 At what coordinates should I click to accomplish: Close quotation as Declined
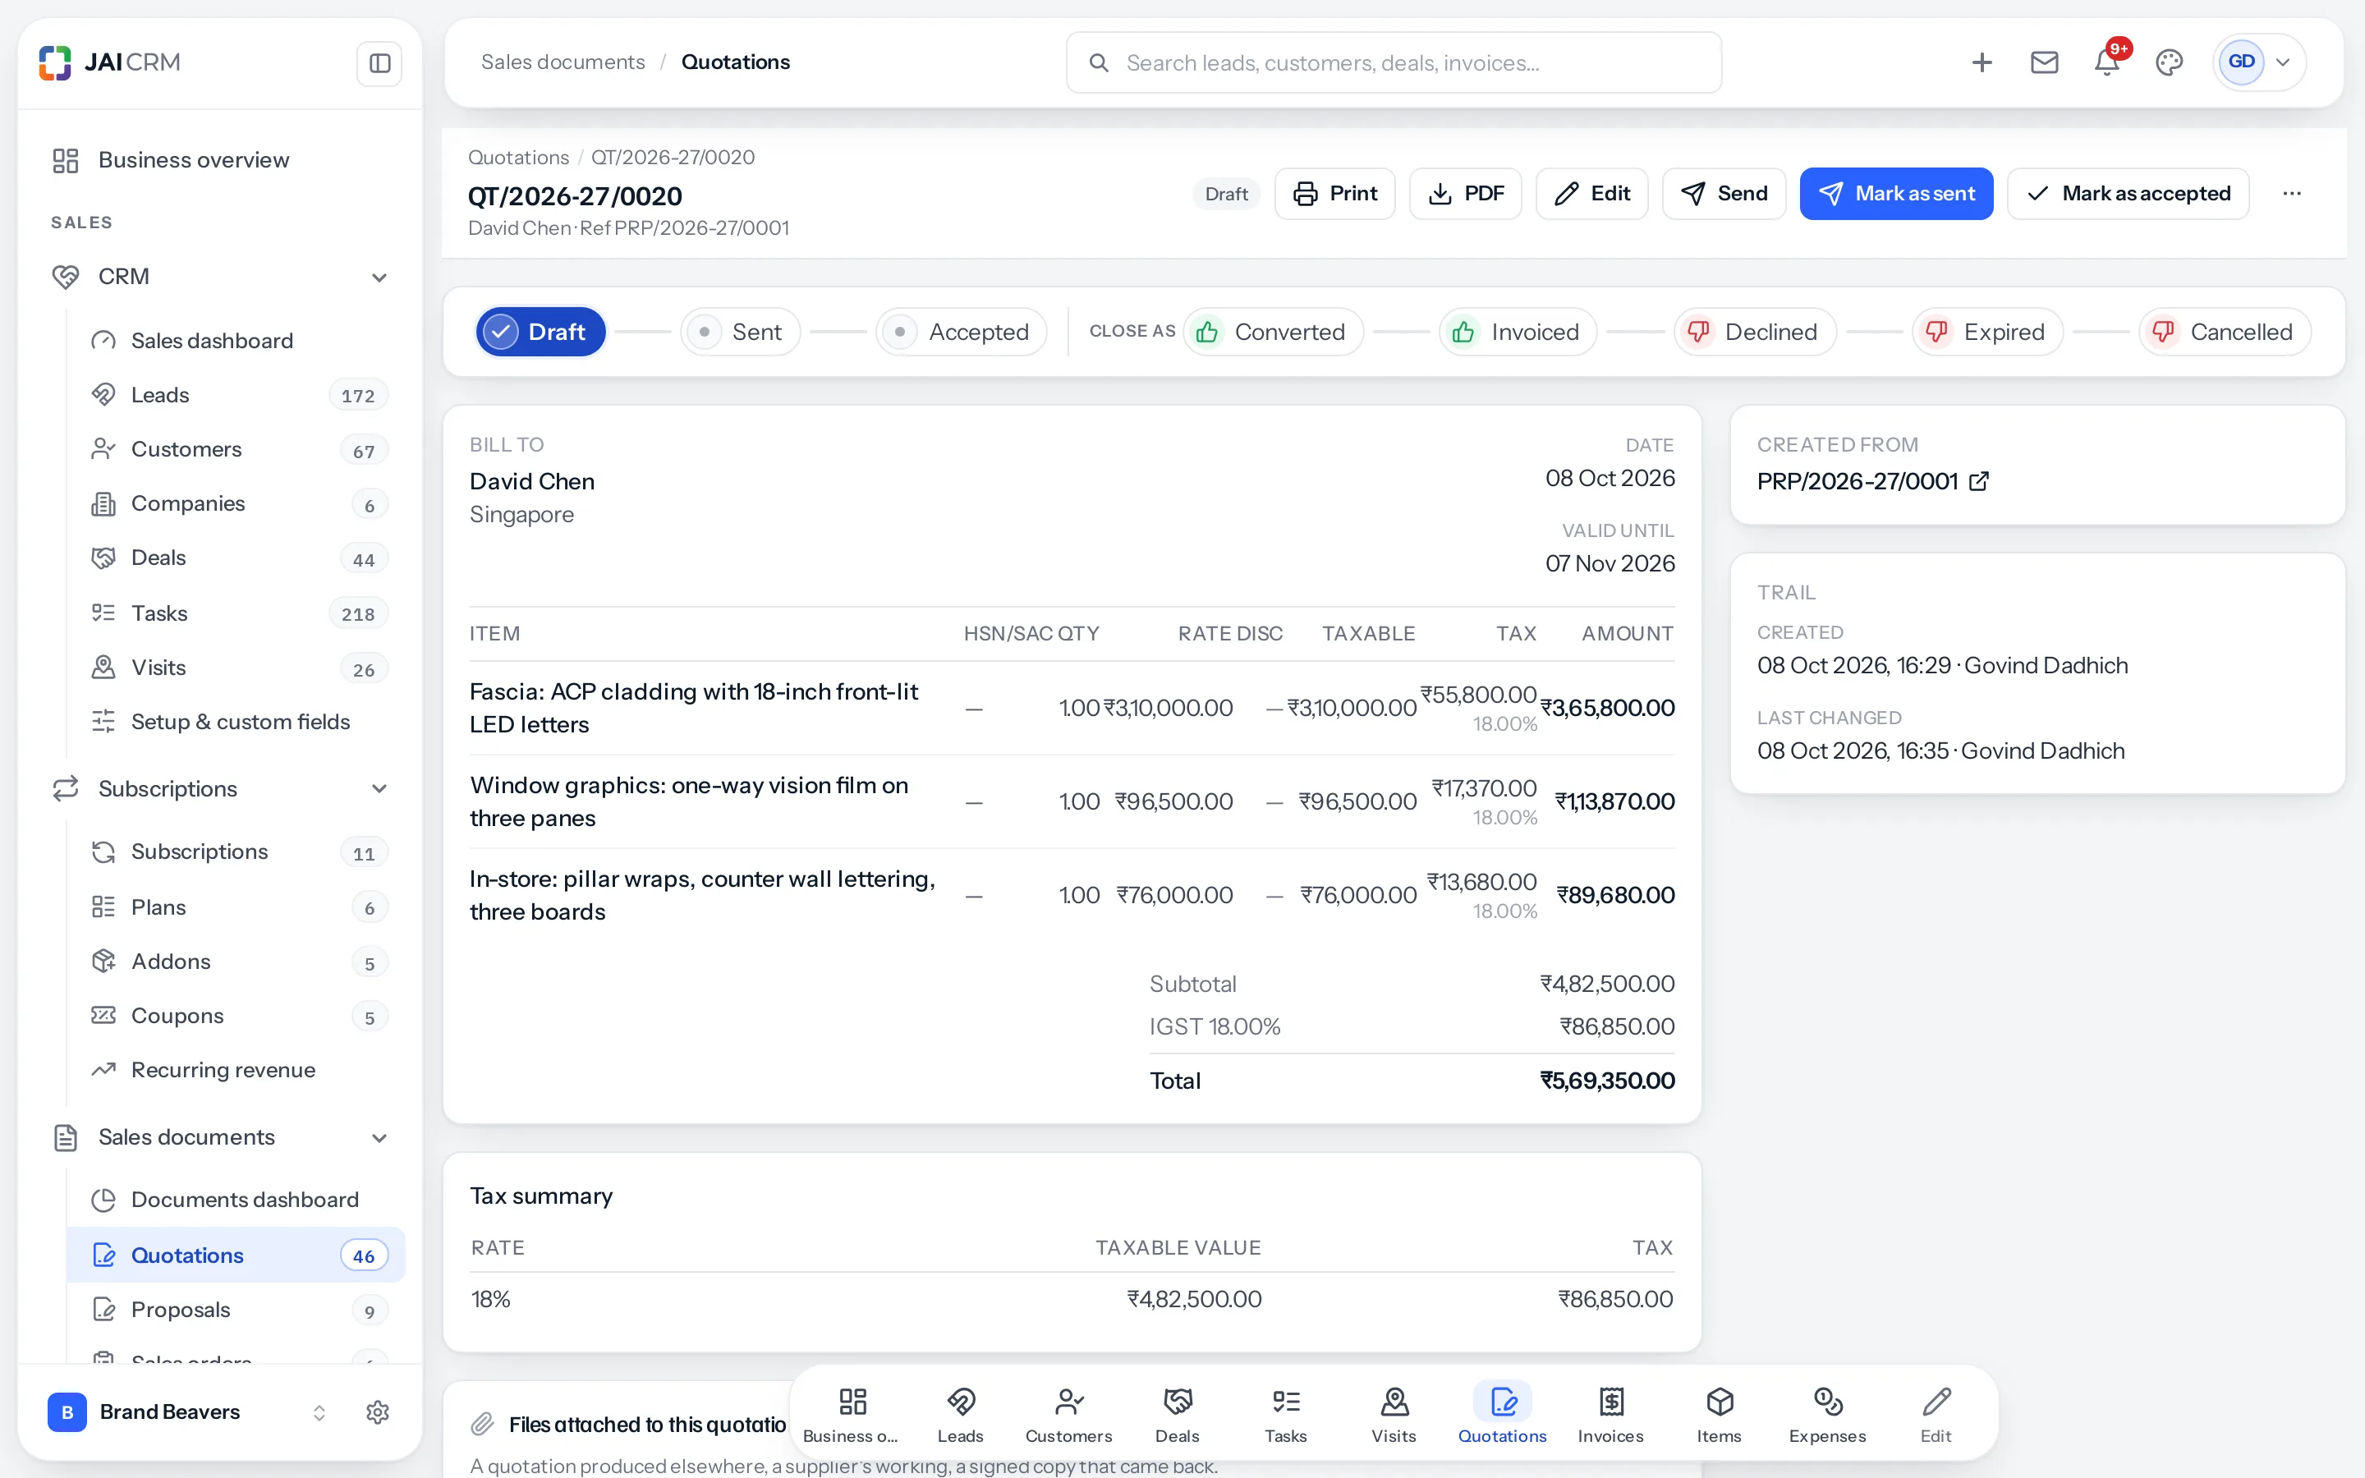pos(1755,333)
